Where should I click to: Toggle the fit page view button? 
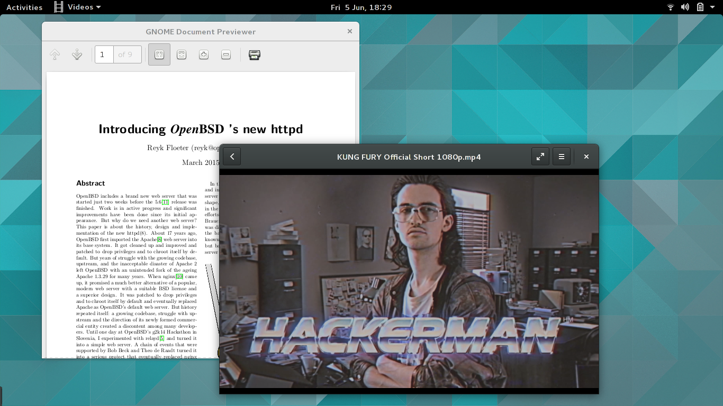coord(159,54)
